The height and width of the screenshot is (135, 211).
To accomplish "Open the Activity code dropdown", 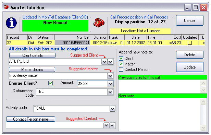I will (x=112, y=109).
